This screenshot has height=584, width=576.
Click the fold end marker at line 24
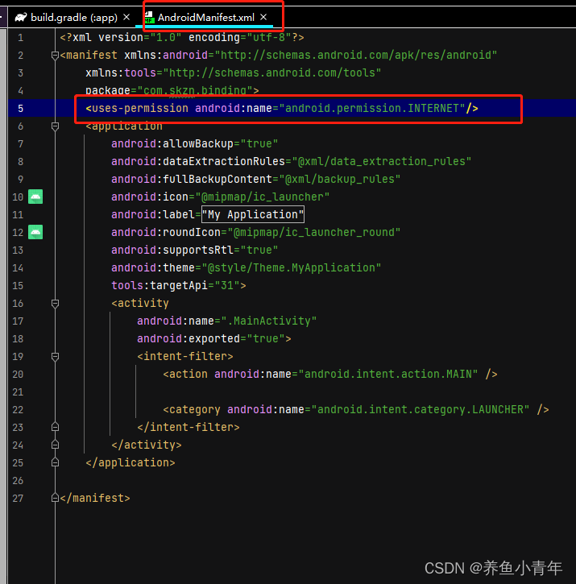click(x=55, y=445)
